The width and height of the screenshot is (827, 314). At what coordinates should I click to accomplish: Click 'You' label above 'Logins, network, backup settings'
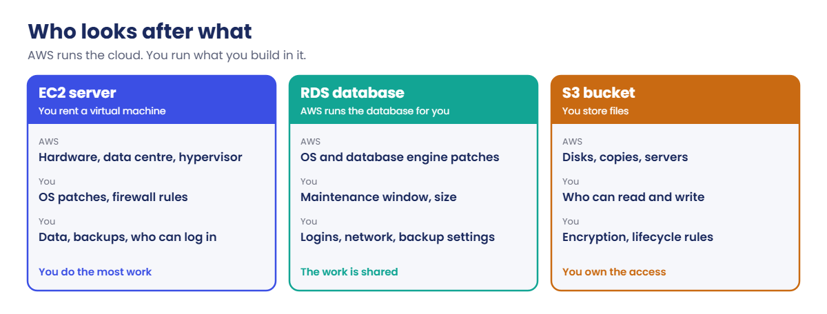(x=309, y=222)
